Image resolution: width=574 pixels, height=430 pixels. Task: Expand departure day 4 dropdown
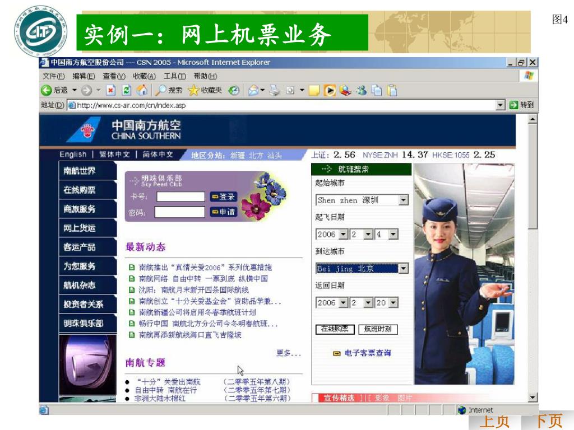coord(393,234)
